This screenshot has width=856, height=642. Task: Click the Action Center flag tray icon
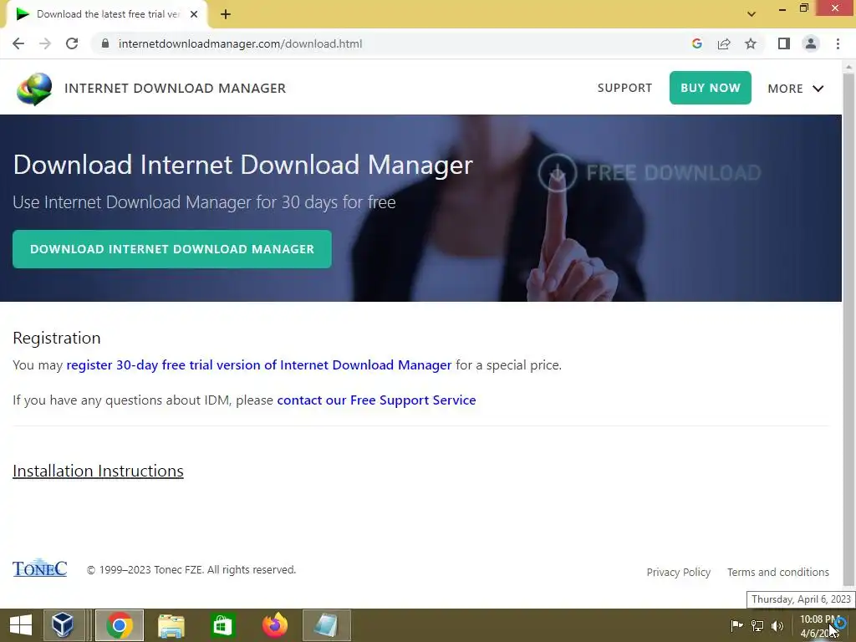[x=736, y=625]
